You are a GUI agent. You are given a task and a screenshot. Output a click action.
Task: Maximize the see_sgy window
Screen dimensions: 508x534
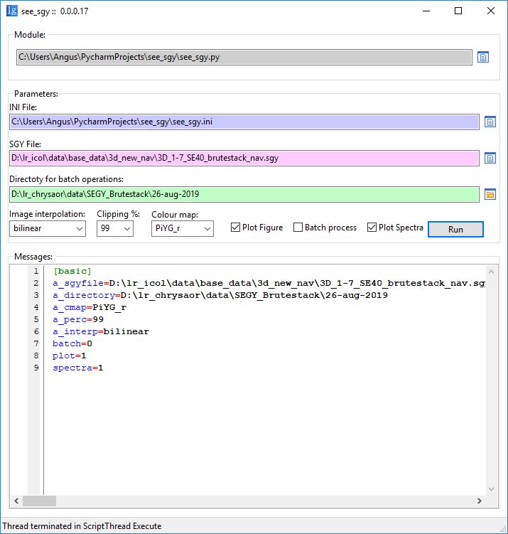458,11
